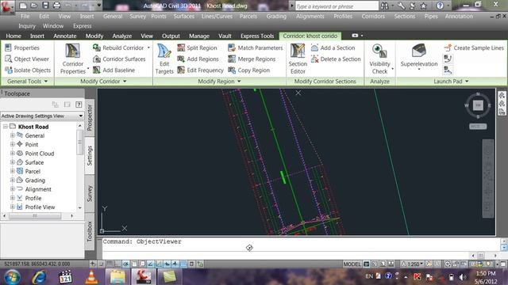Click Isolate Objects
Viewport: 508px width, 285px height.
[28, 70]
